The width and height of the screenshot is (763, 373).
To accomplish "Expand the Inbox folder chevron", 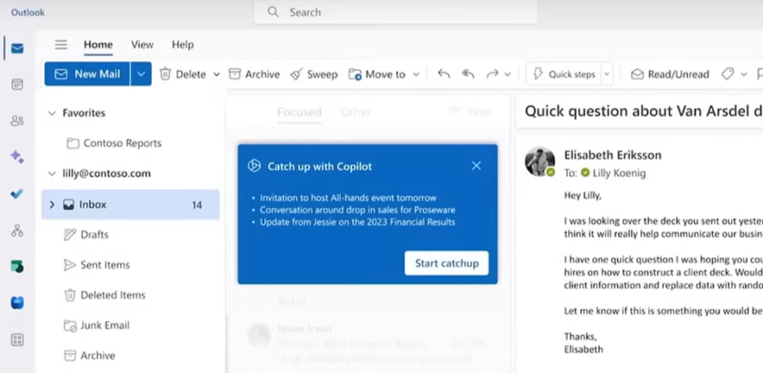I will coord(52,205).
